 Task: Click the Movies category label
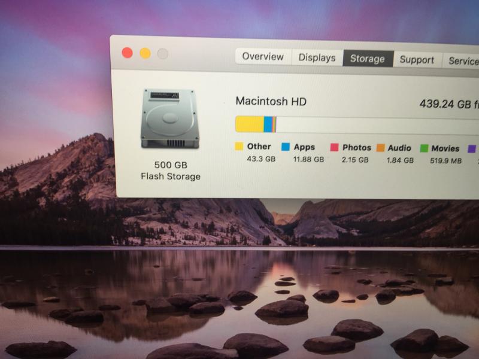point(445,148)
